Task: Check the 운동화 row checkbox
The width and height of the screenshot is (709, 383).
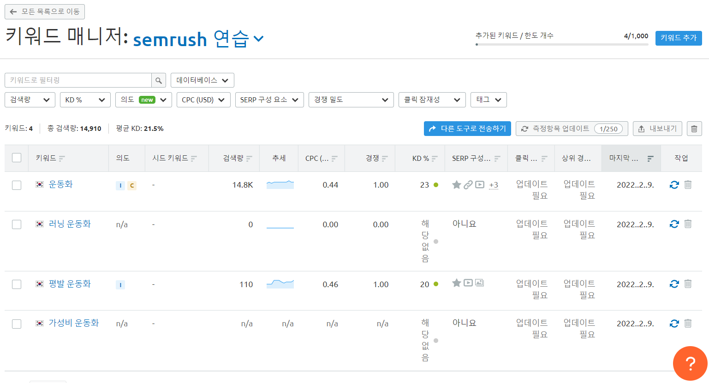Action: click(17, 185)
